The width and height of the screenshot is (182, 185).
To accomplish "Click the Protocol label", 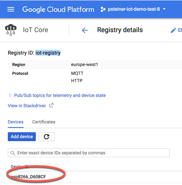I will coord(20,73).
